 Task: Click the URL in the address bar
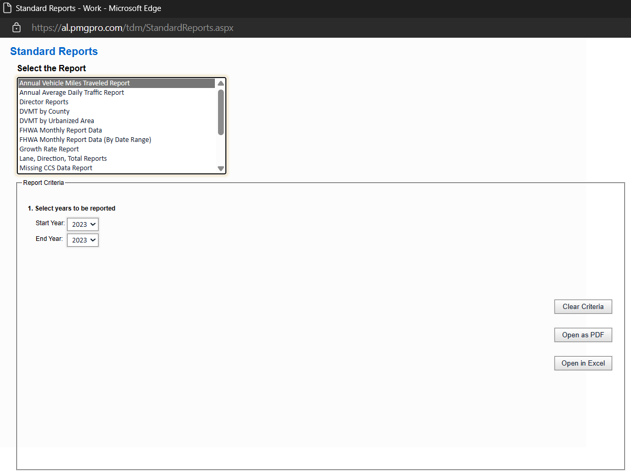point(133,28)
